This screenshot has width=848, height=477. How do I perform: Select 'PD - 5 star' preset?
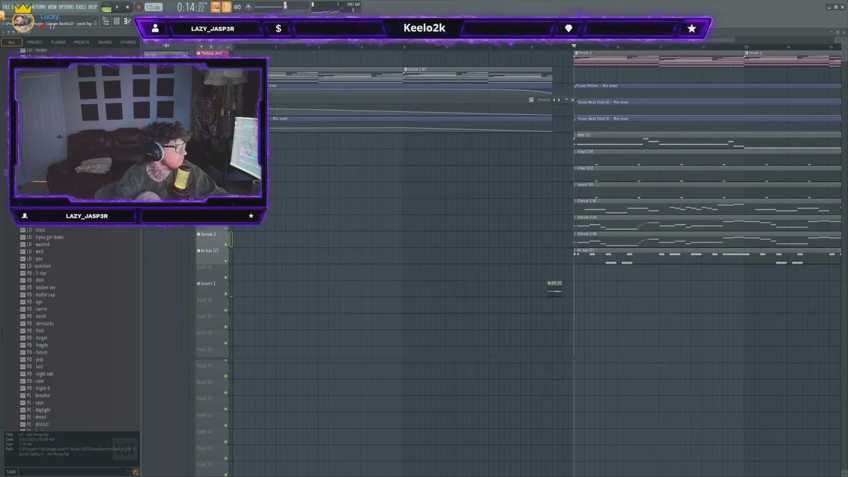[x=36, y=274]
